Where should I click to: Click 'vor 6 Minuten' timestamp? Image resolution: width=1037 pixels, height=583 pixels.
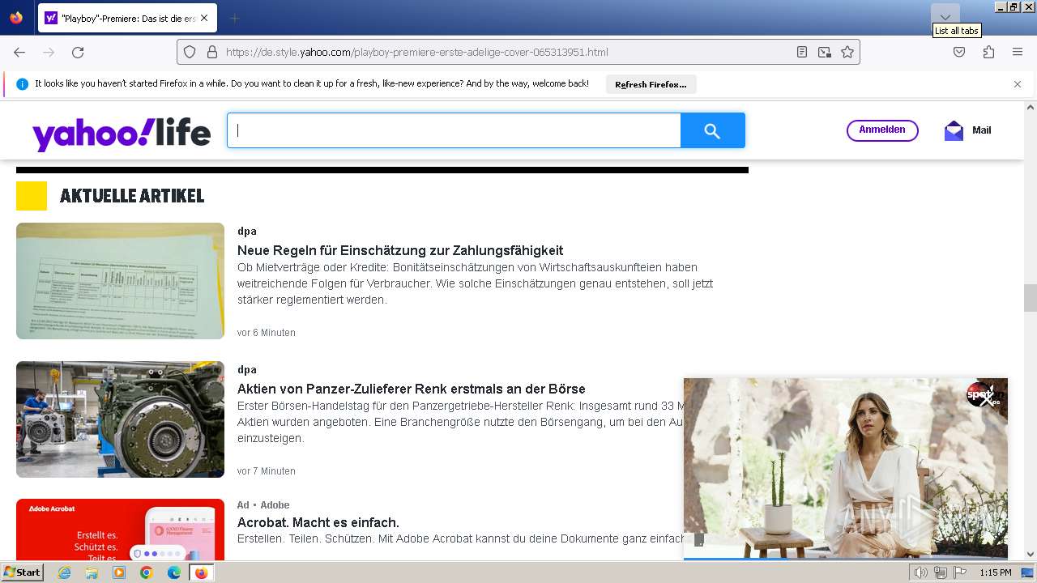[x=267, y=333]
